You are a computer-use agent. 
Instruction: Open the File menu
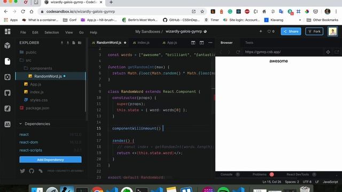[23, 33]
